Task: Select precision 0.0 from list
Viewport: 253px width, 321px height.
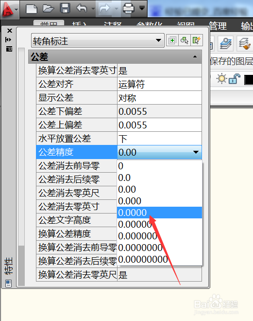Action: [160, 178]
